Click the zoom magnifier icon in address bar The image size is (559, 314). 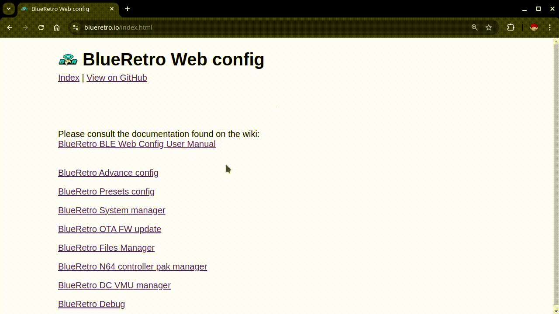tap(474, 27)
